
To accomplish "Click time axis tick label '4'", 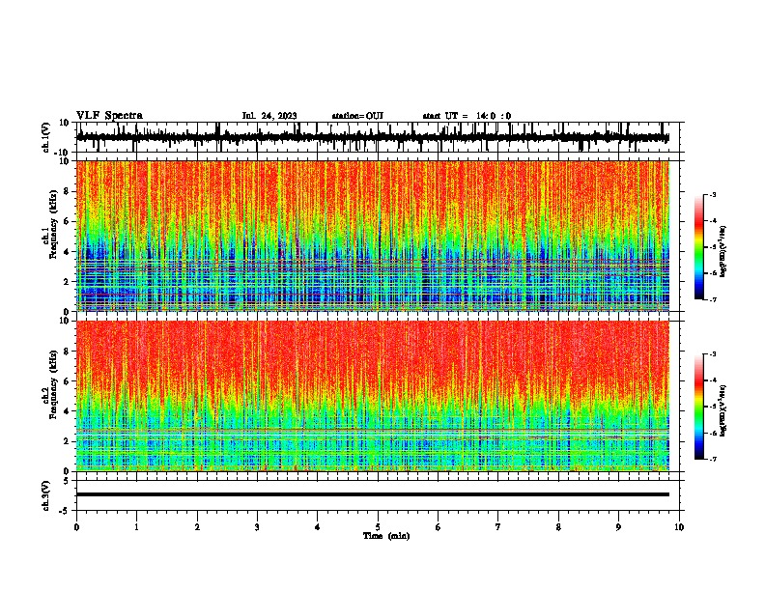I will pyautogui.click(x=318, y=527).
